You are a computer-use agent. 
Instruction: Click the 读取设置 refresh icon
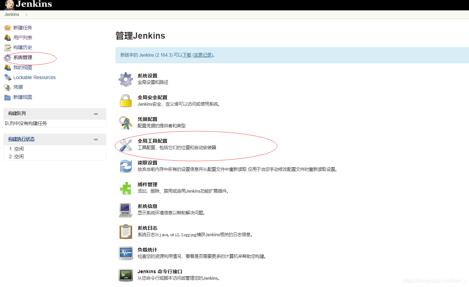(x=126, y=167)
